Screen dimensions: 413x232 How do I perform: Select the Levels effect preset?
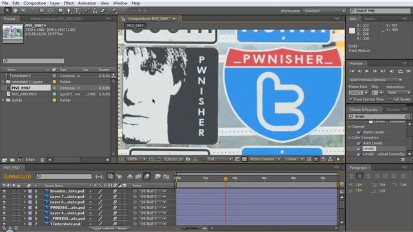(368, 149)
